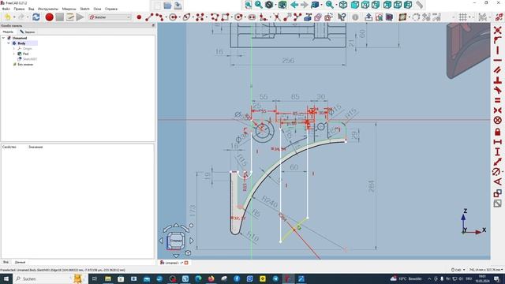
Task: Click the view sketch icon
Action: click(x=379, y=17)
